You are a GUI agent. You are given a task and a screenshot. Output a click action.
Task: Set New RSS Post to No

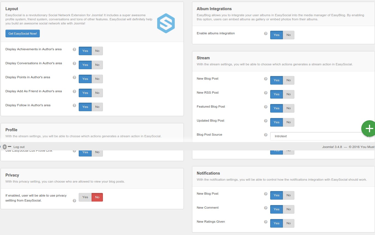(x=289, y=94)
